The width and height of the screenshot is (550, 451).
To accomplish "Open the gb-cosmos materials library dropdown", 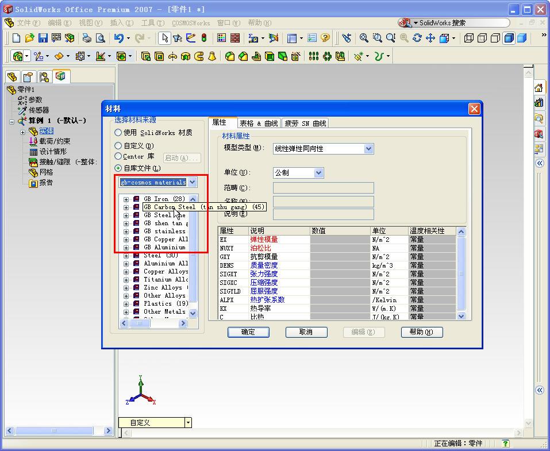I will (192, 182).
